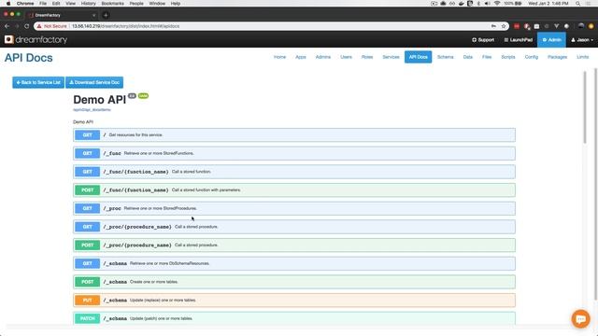Click the red Chrome extension icon
This screenshot has width=598, height=336.
click(517, 26)
